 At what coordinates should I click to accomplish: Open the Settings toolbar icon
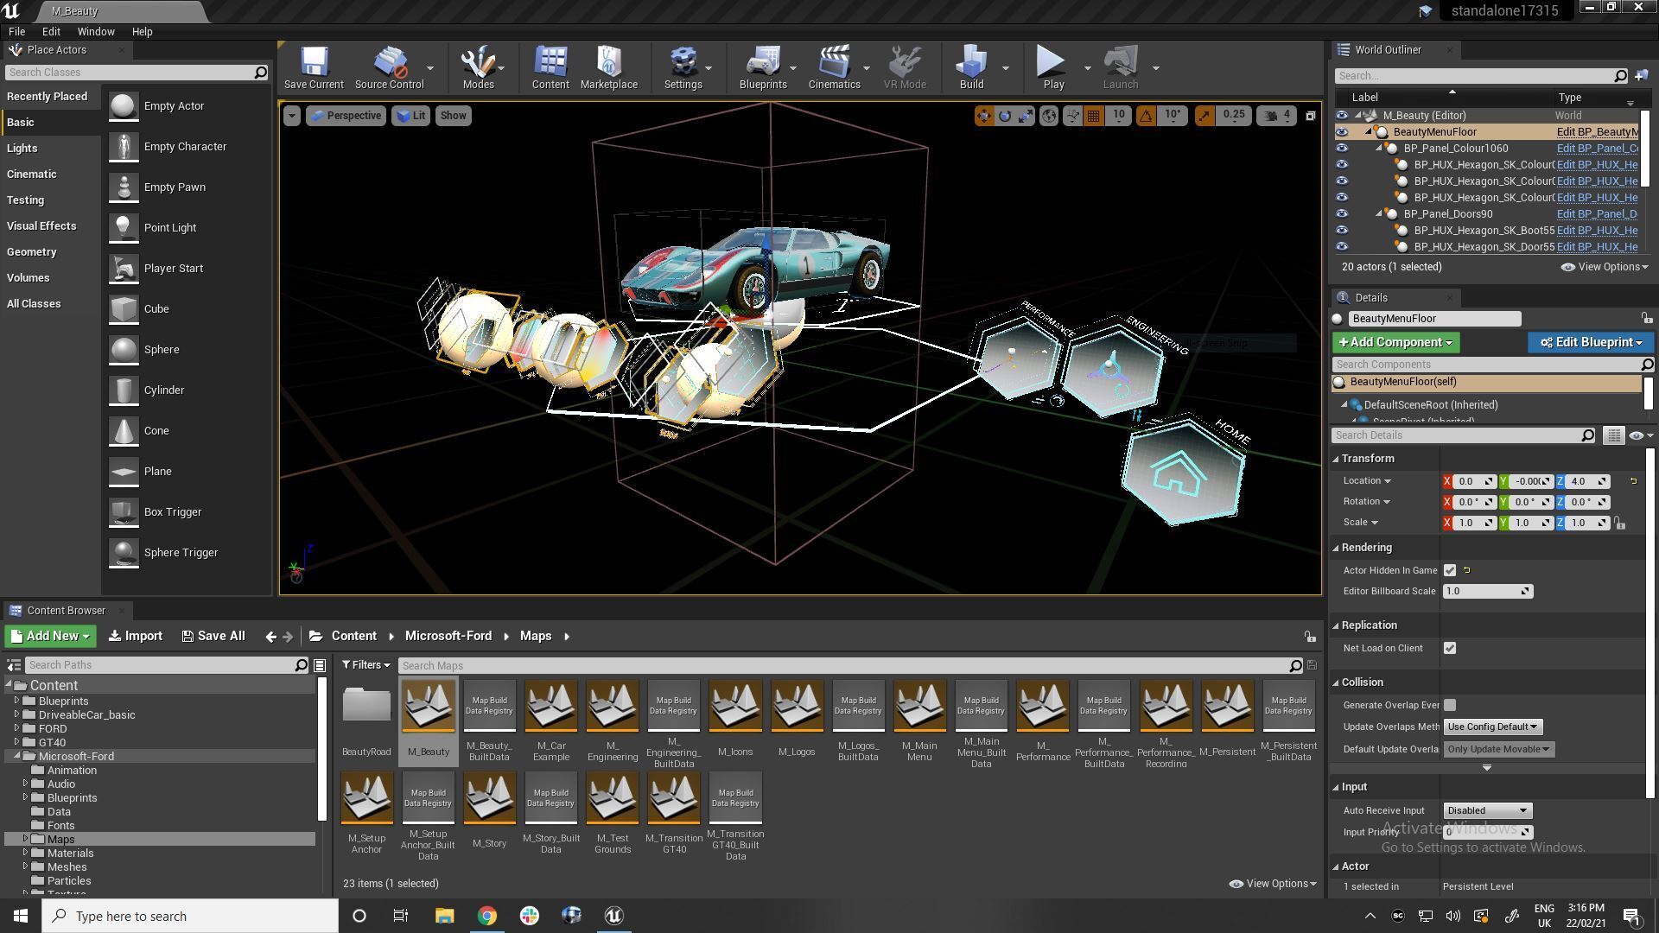coord(683,67)
